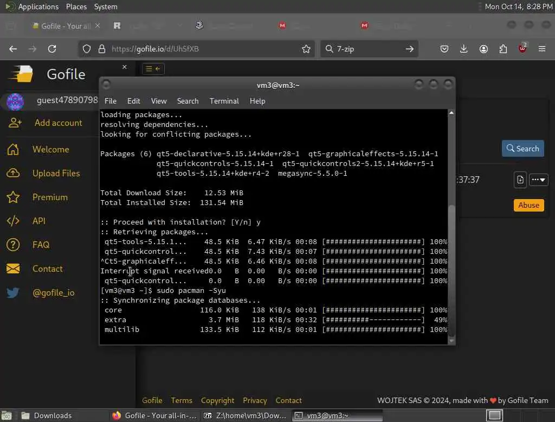Click the Premium star icon
Image resolution: width=555 pixels, height=422 pixels.
(13, 197)
